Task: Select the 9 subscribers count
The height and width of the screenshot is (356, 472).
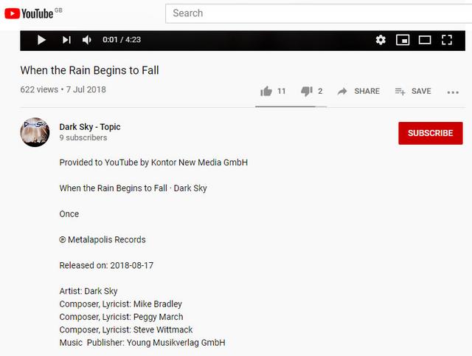Action: (x=83, y=138)
